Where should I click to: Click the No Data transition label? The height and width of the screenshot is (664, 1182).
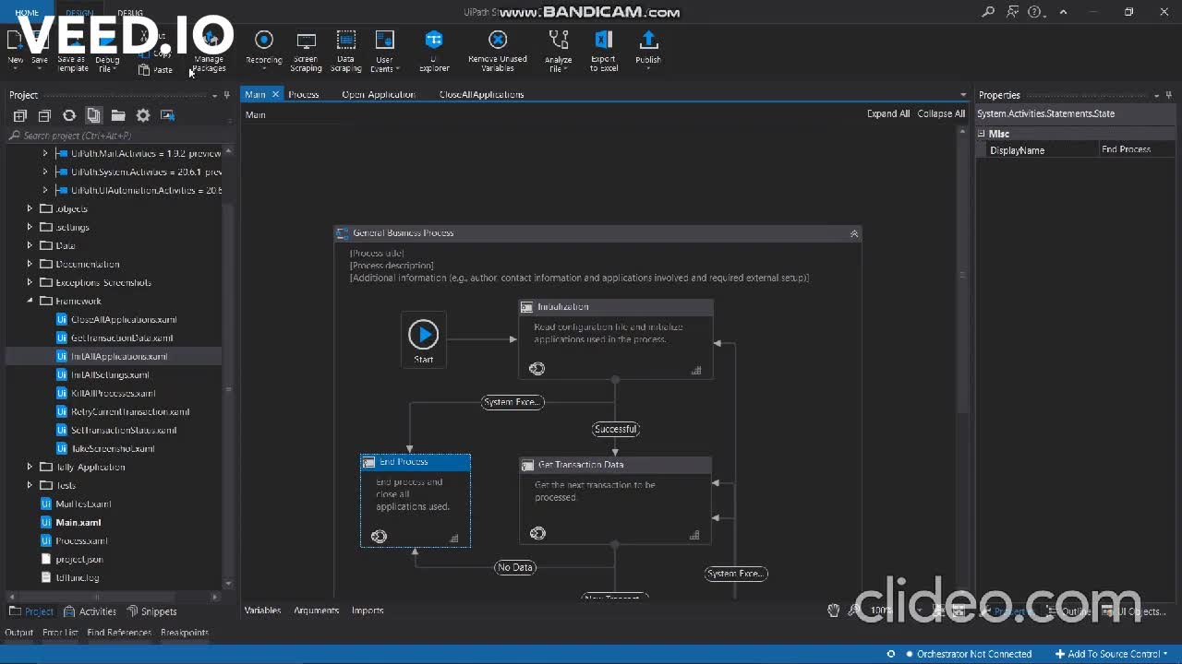pos(515,567)
